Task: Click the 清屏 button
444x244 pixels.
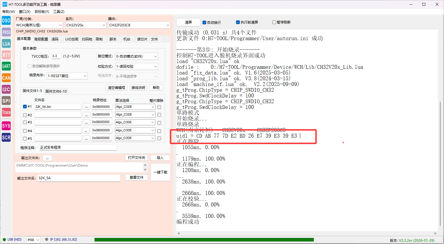Action: [x=188, y=22]
